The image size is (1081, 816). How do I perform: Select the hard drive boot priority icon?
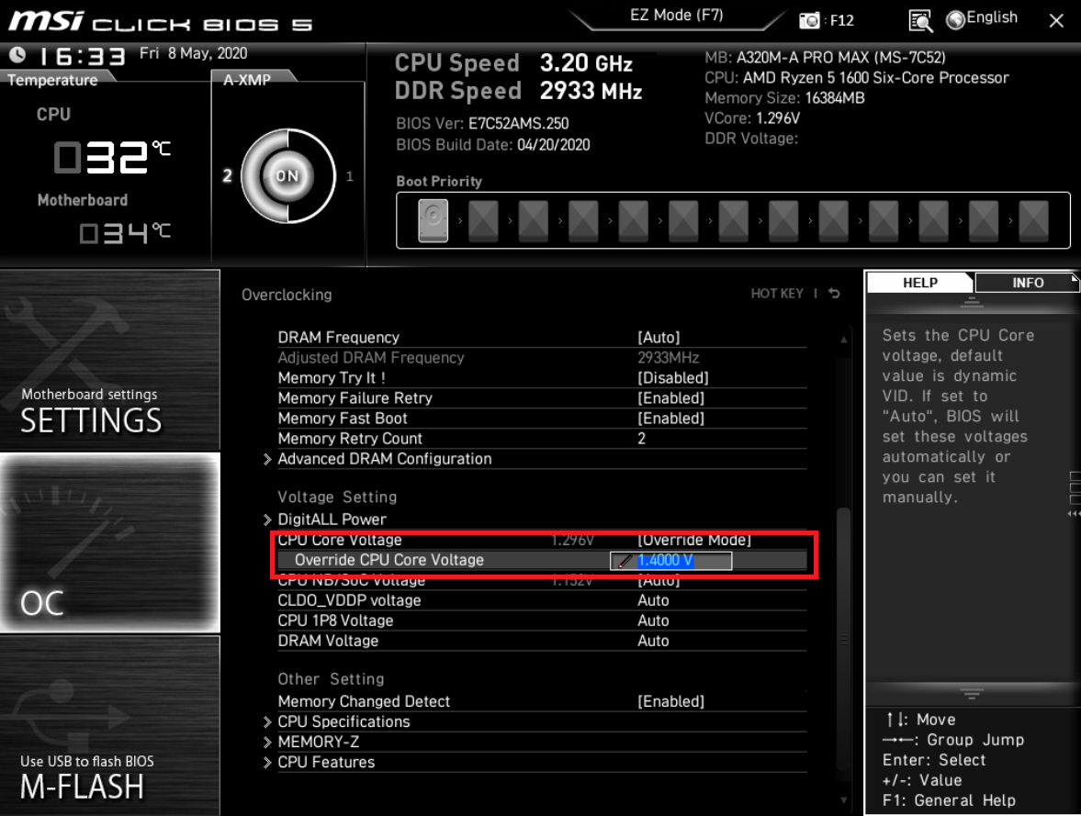click(433, 220)
